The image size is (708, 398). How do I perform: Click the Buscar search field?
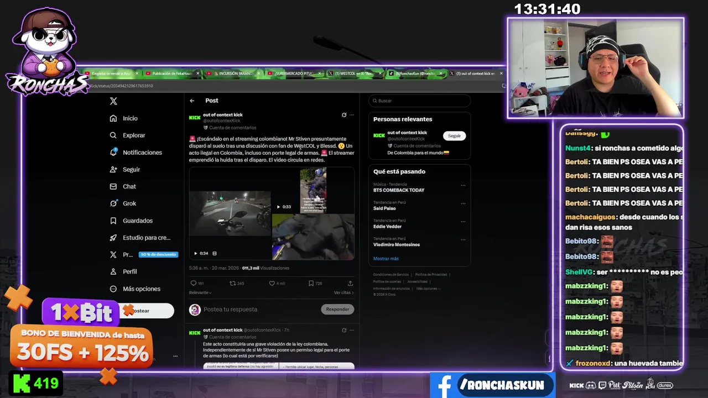(x=420, y=101)
